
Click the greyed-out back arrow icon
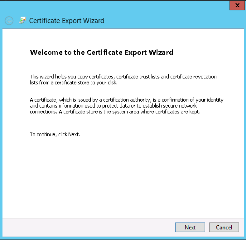point(9,21)
